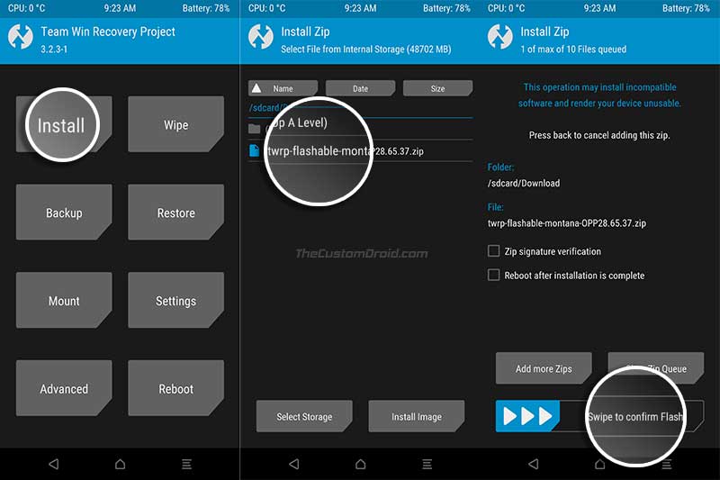Viewport: 720px width, 480px height.
Task: Select twrp-flashable-montana zip file entry
Action: [x=361, y=150]
